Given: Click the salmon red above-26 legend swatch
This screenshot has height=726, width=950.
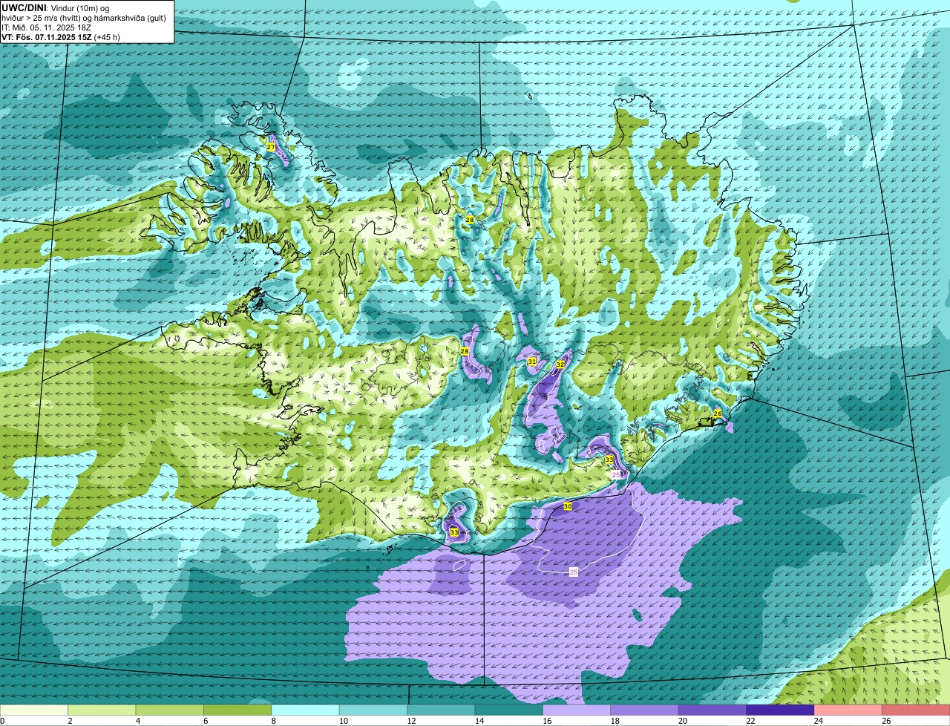Looking at the screenshot, I should click(916, 710).
